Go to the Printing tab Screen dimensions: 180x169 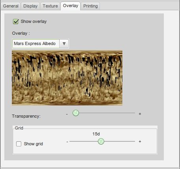coord(90,6)
